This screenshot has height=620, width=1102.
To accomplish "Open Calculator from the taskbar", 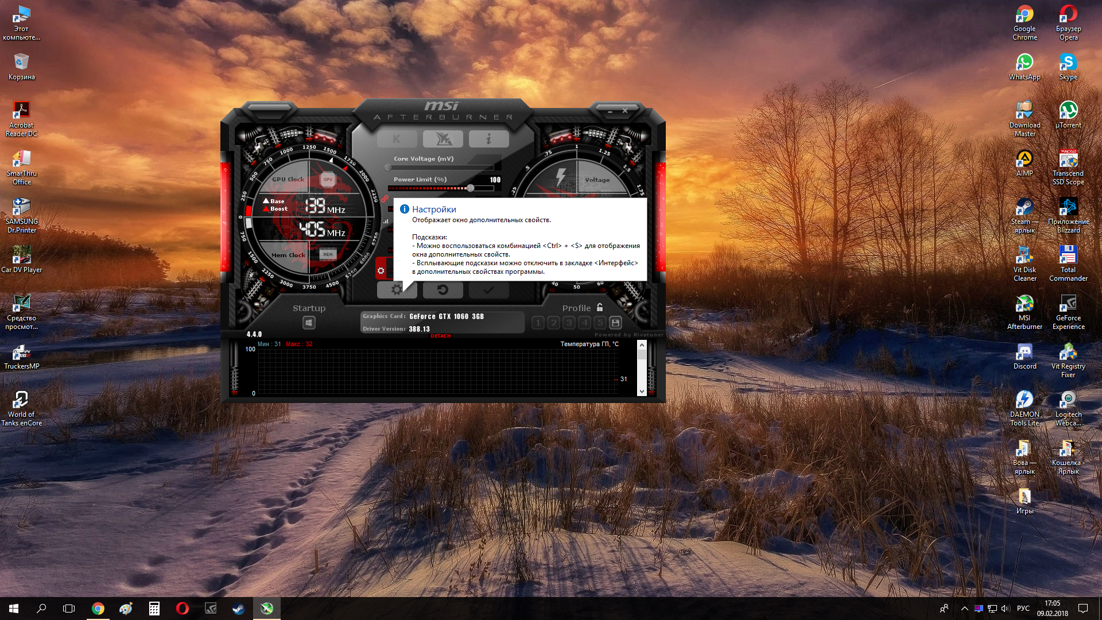I will [154, 609].
